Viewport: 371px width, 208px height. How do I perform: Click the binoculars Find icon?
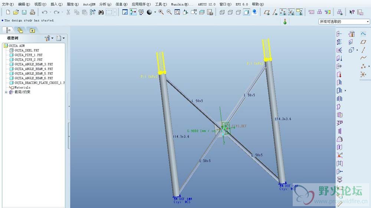point(101,12)
